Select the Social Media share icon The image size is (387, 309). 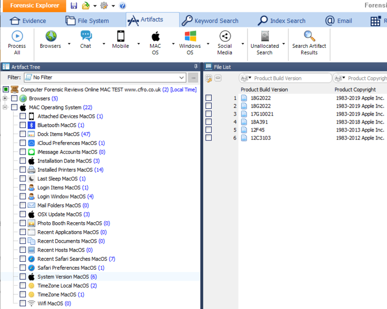pyautogui.click(x=225, y=36)
